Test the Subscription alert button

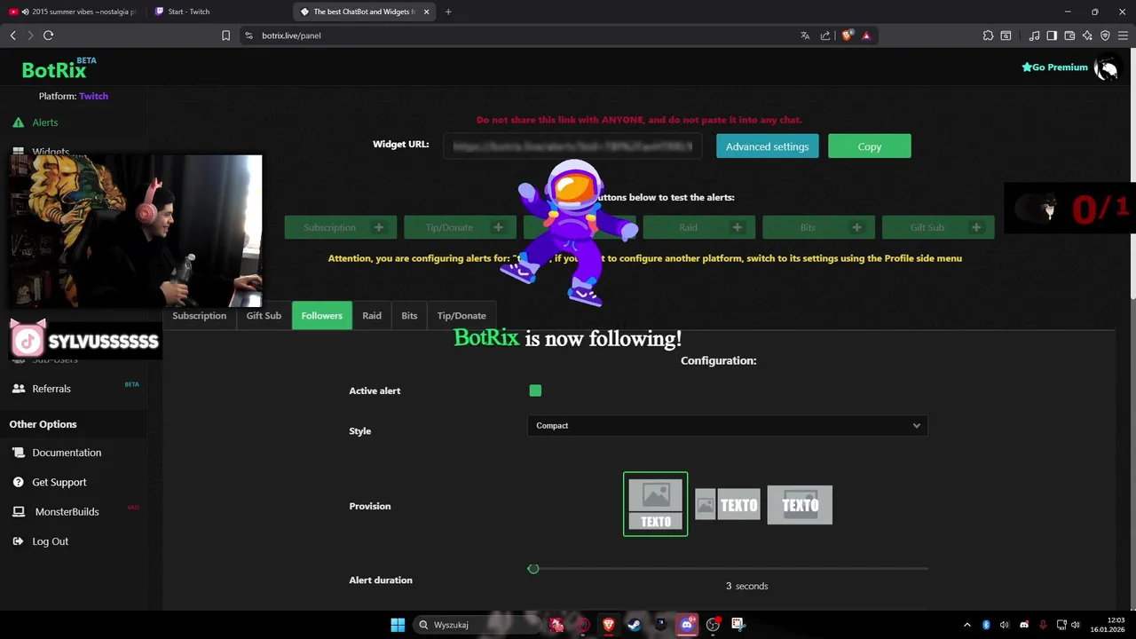pos(341,227)
